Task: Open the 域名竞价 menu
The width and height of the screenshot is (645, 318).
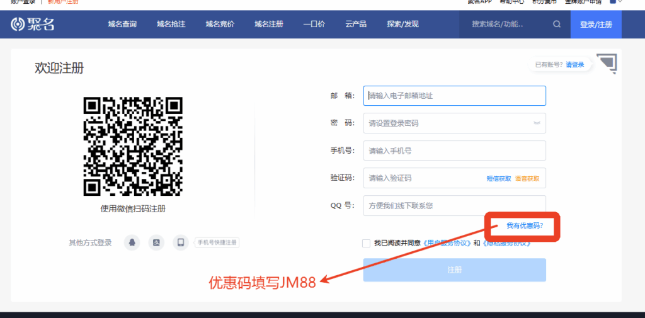Action: (220, 25)
